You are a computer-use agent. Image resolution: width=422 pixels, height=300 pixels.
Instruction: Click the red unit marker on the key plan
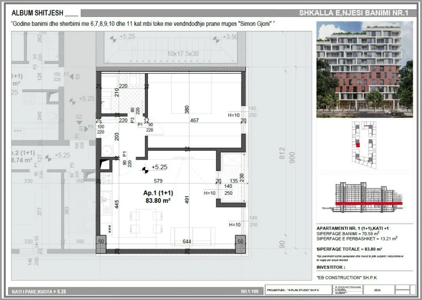(x=357, y=145)
